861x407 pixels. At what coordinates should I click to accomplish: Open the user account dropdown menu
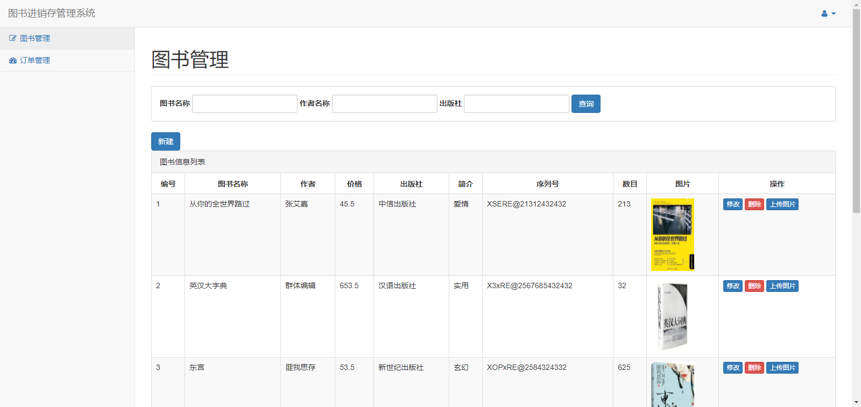click(x=828, y=13)
